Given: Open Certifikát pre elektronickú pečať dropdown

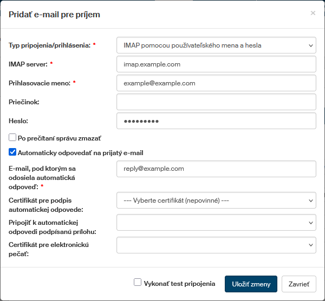Looking at the screenshot, I should pos(216,245).
